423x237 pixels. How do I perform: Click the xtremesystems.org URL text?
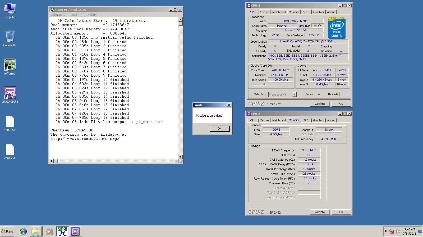pyautogui.click(x=85, y=139)
